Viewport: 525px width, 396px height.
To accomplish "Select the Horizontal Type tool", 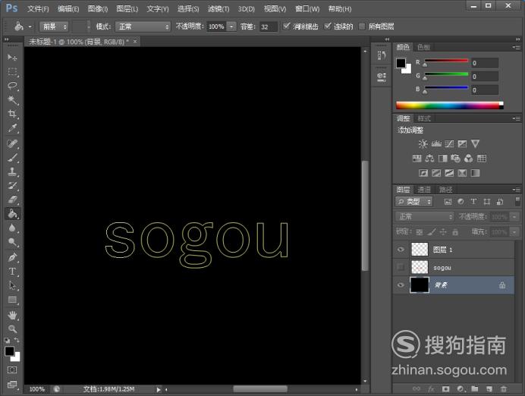I will (x=12, y=272).
